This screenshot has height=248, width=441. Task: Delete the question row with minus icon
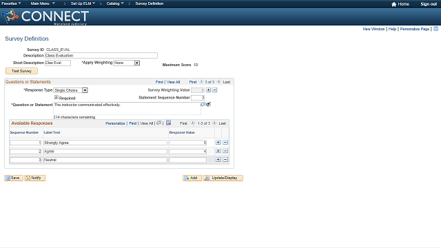tap(214, 90)
